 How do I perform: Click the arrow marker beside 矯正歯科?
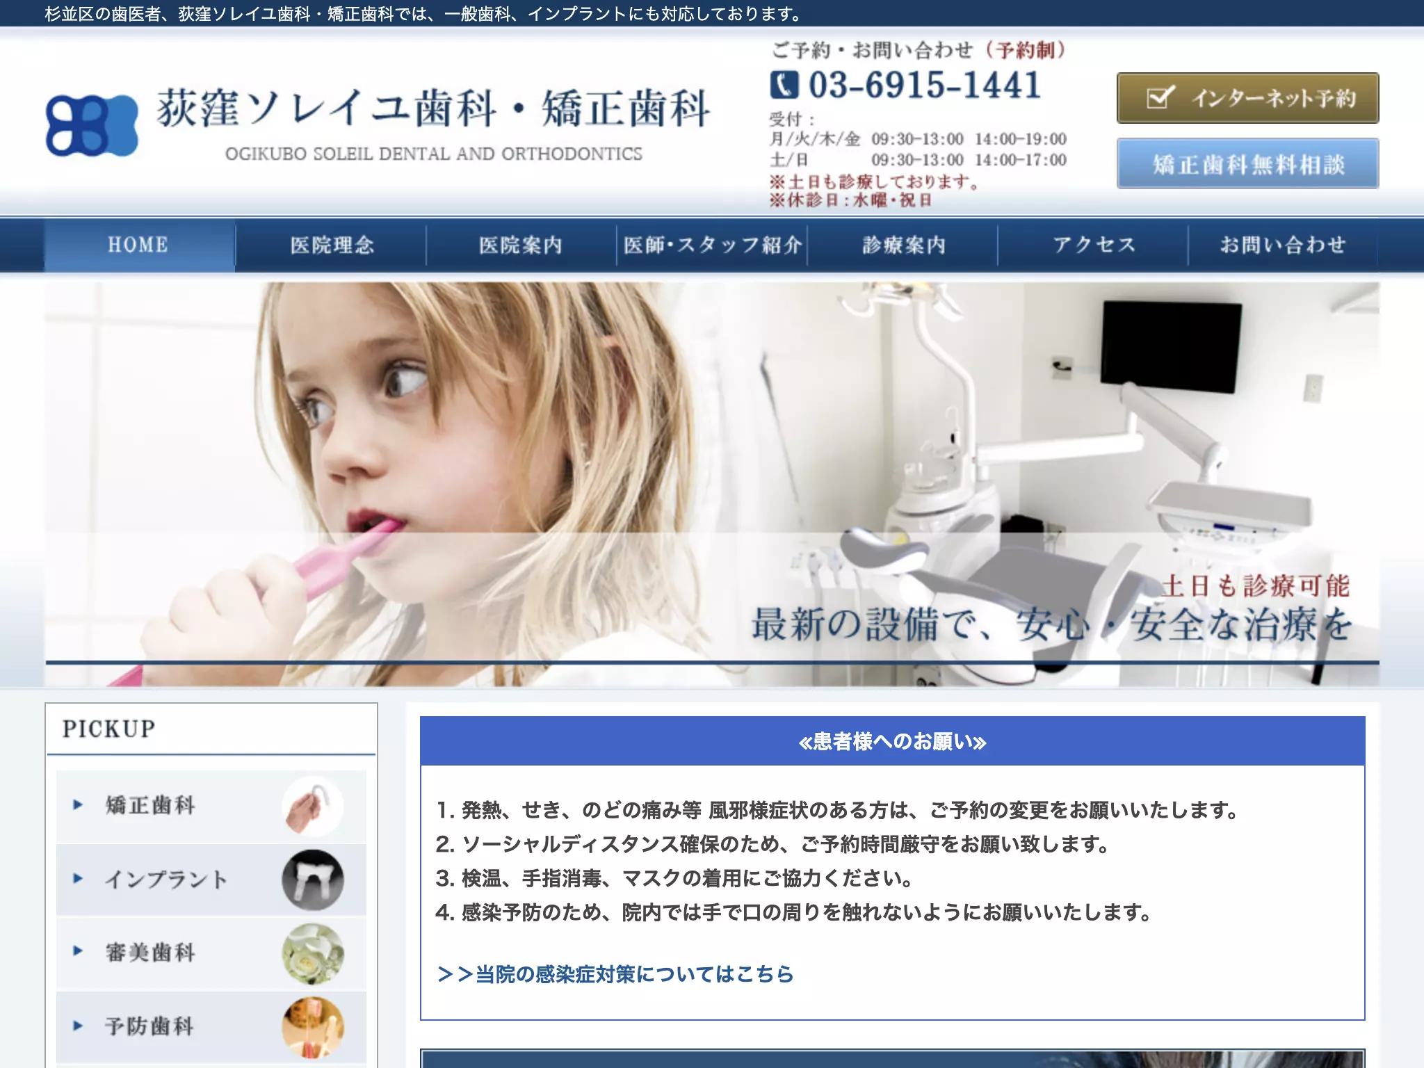pyautogui.click(x=78, y=805)
